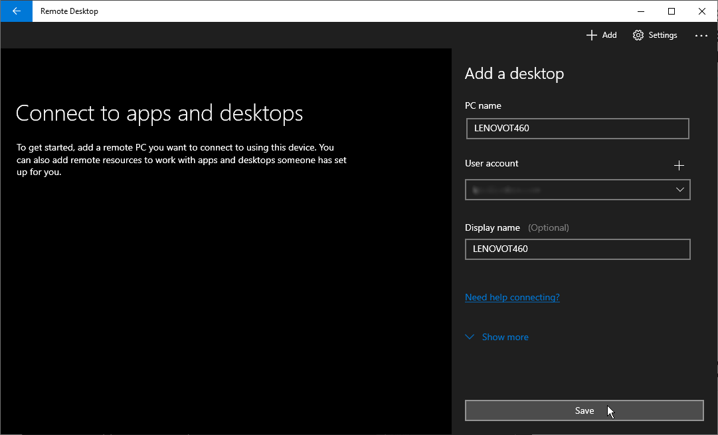Minimize the Remote Desktop window
This screenshot has width=718, height=435.
[x=641, y=11]
